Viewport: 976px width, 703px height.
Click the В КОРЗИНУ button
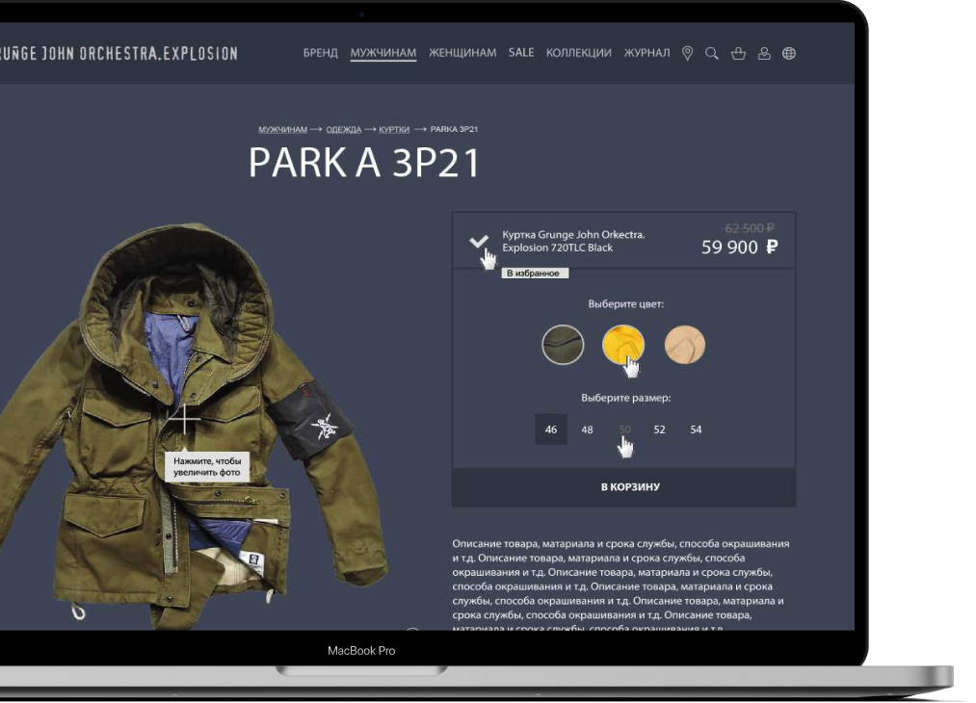point(623,487)
